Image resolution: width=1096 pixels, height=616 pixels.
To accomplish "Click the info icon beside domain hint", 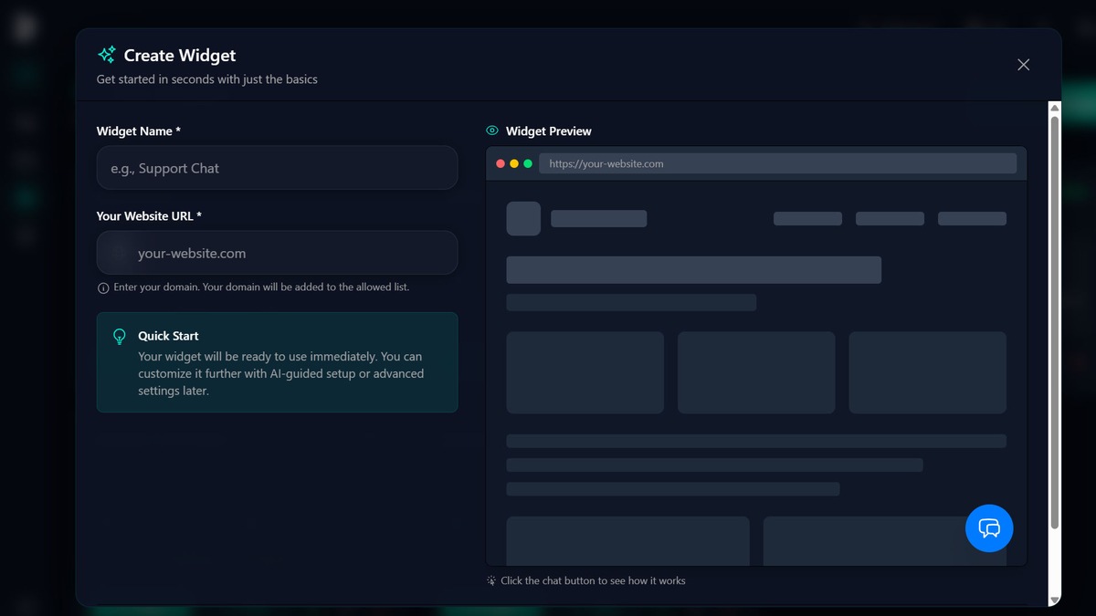I will point(103,287).
